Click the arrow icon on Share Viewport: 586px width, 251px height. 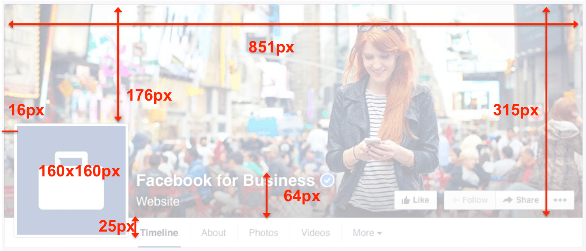point(507,200)
